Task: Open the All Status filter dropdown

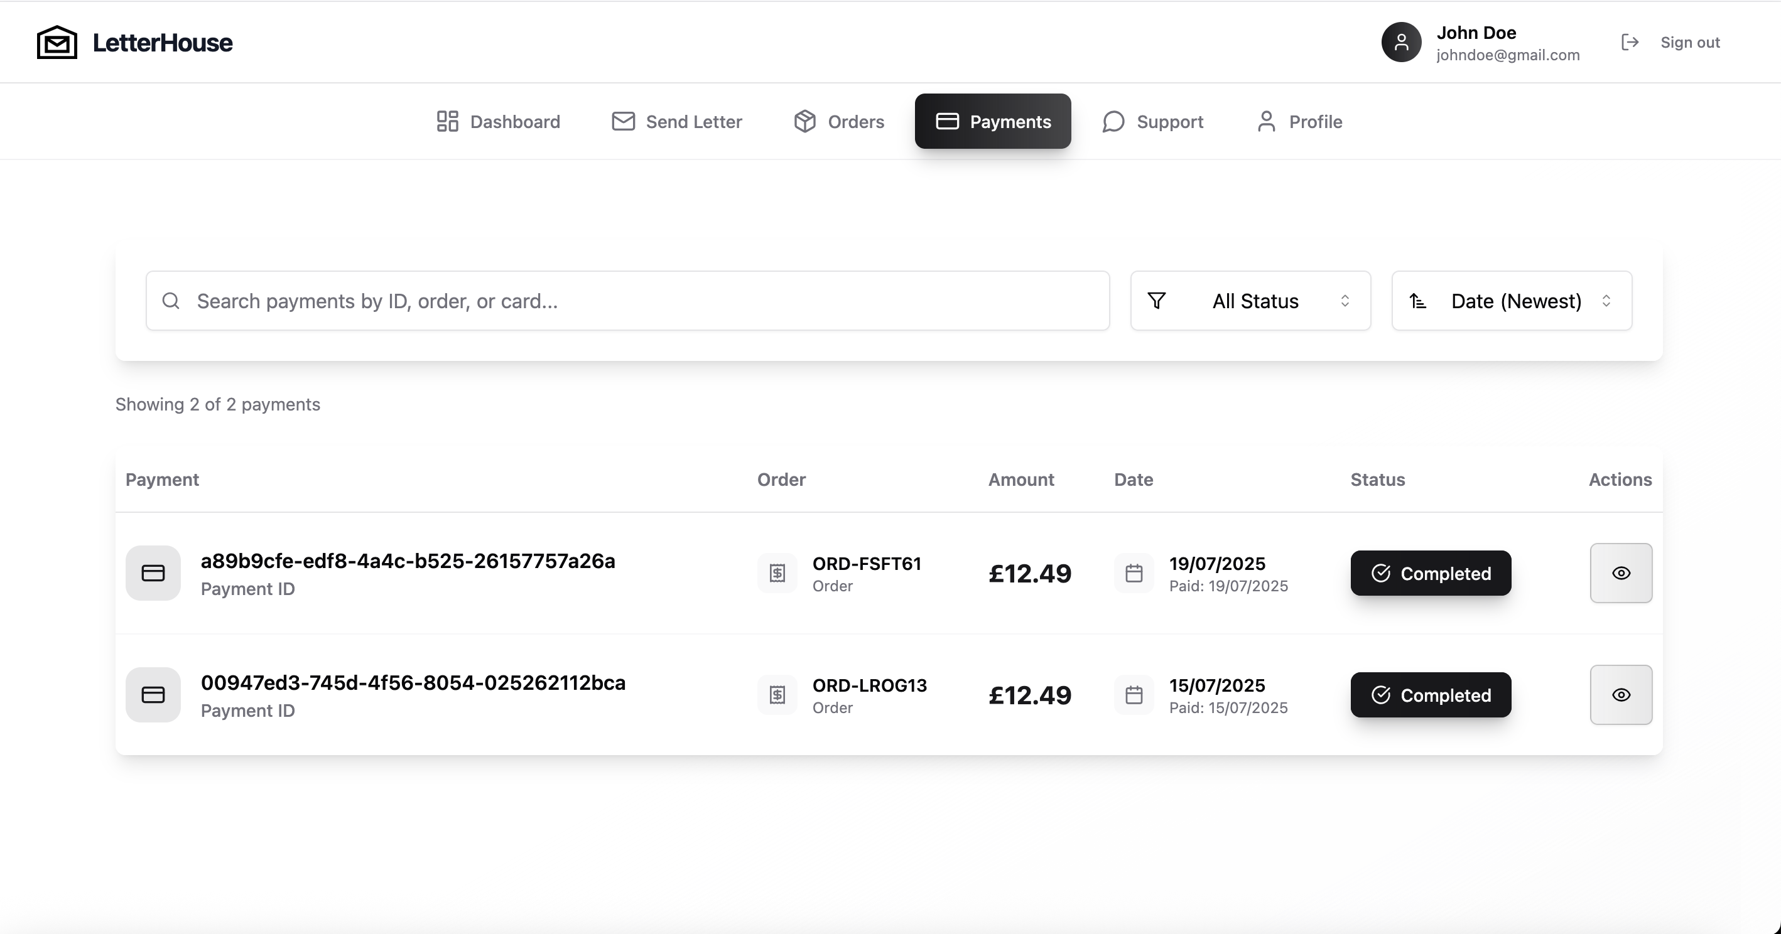Action: [x=1250, y=301]
